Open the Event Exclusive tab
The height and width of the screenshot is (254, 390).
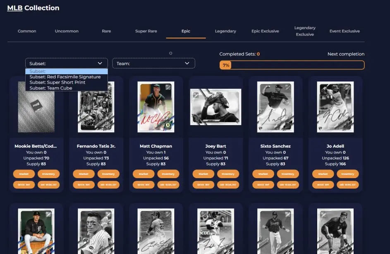[x=345, y=31]
